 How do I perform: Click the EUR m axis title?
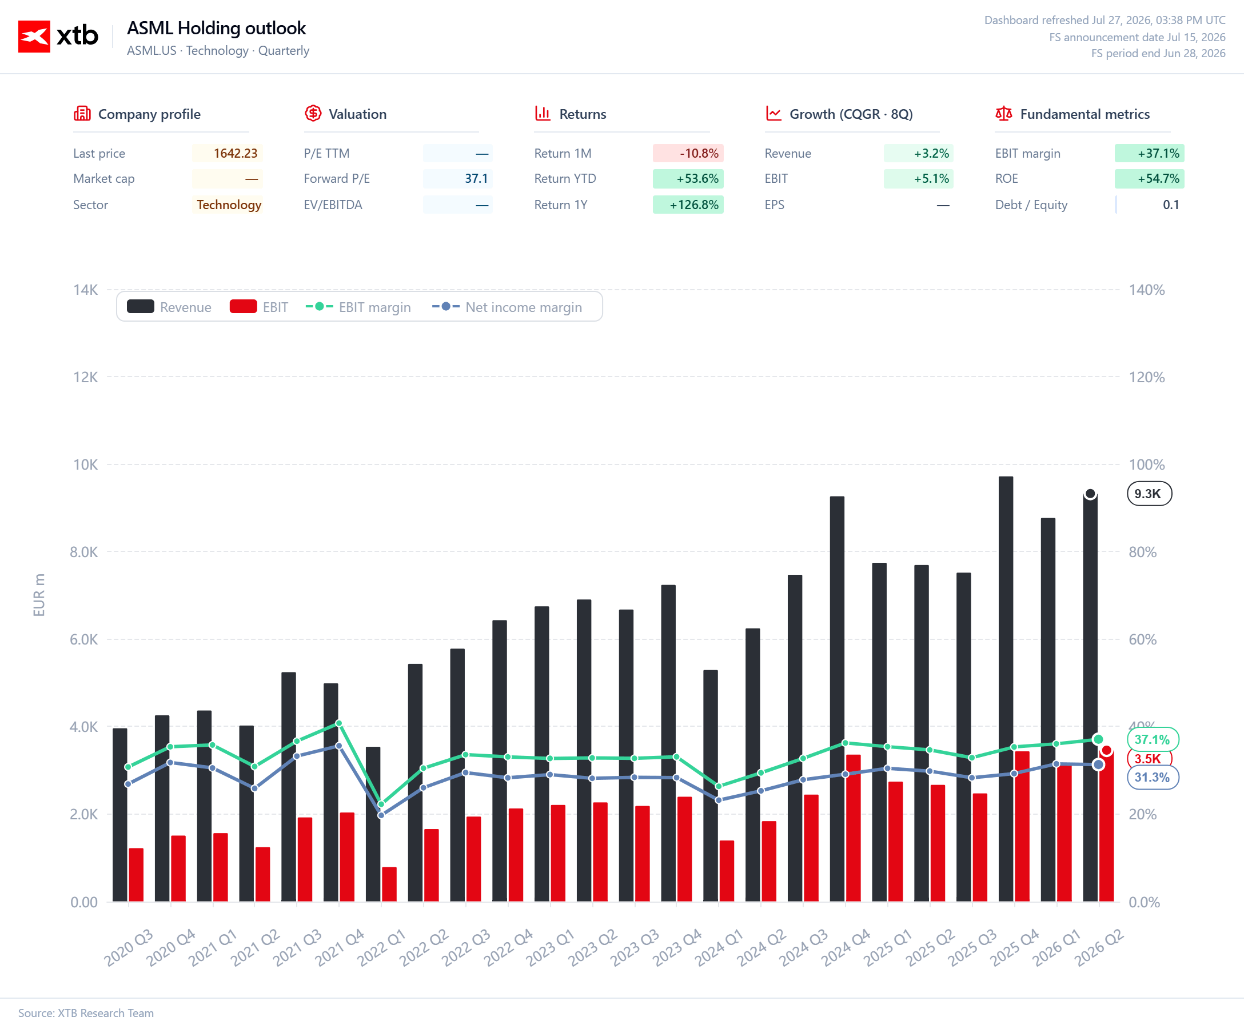(x=39, y=595)
